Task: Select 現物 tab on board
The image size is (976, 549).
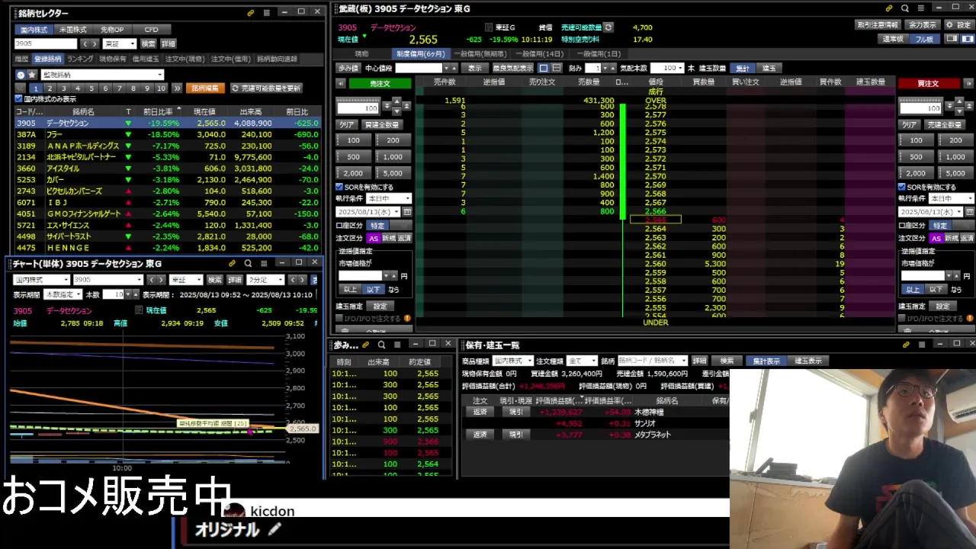Action: pos(361,54)
